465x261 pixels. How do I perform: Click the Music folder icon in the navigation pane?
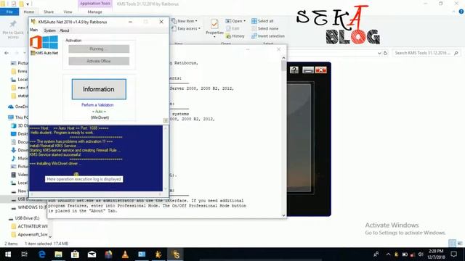[x=14, y=158]
